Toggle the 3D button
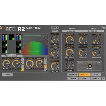Screen dimensions: 106x106 (103, 78)
